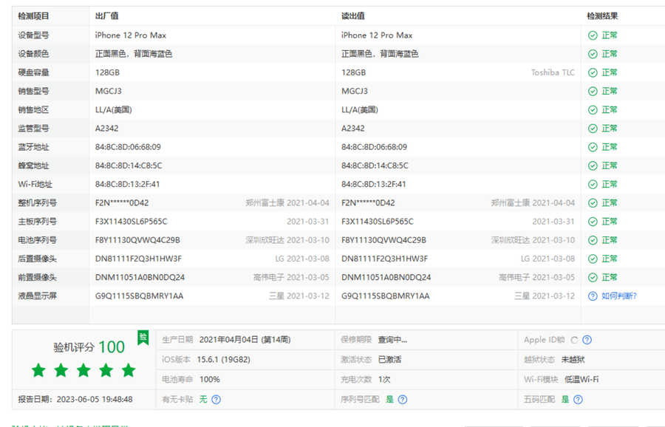
Task: Click activation status 已激活
Action: click(389, 360)
